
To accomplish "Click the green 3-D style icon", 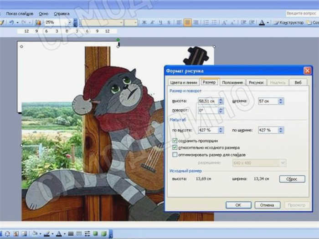I will [104, 234].
